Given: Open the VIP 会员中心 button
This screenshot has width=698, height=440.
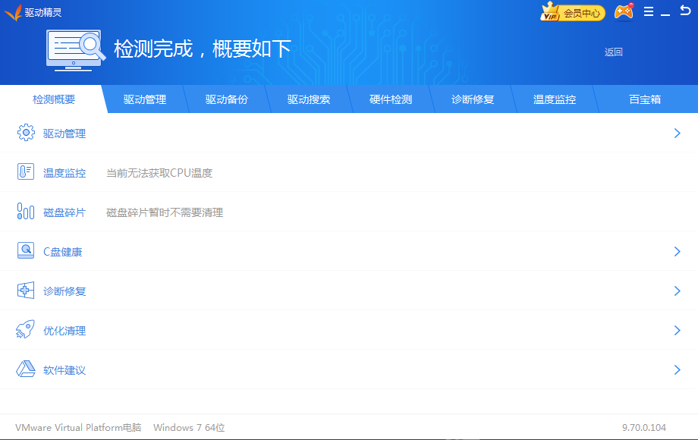Looking at the screenshot, I should tap(573, 13).
